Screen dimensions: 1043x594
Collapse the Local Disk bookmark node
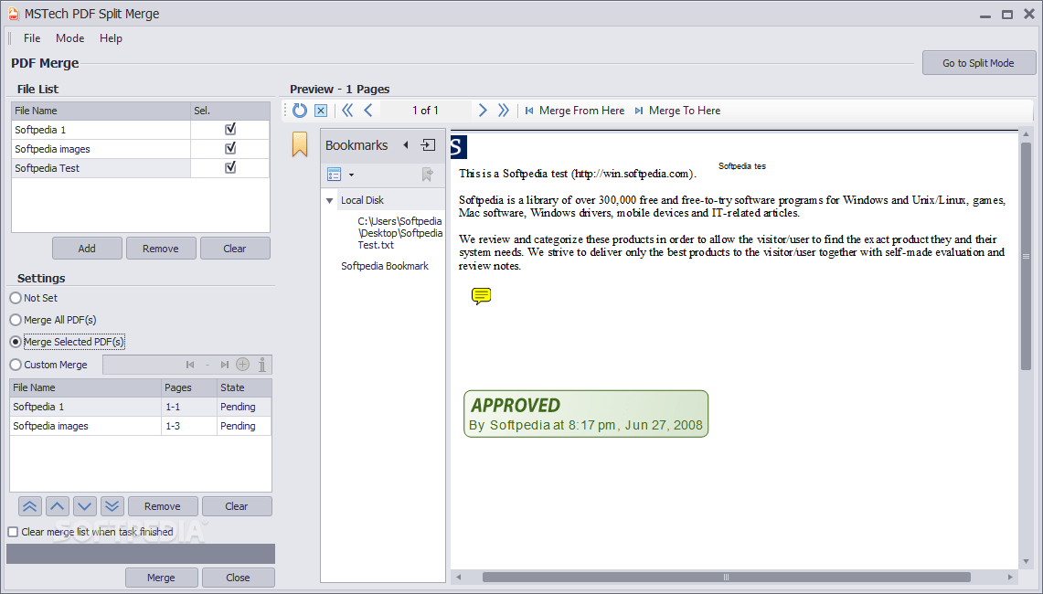point(329,200)
